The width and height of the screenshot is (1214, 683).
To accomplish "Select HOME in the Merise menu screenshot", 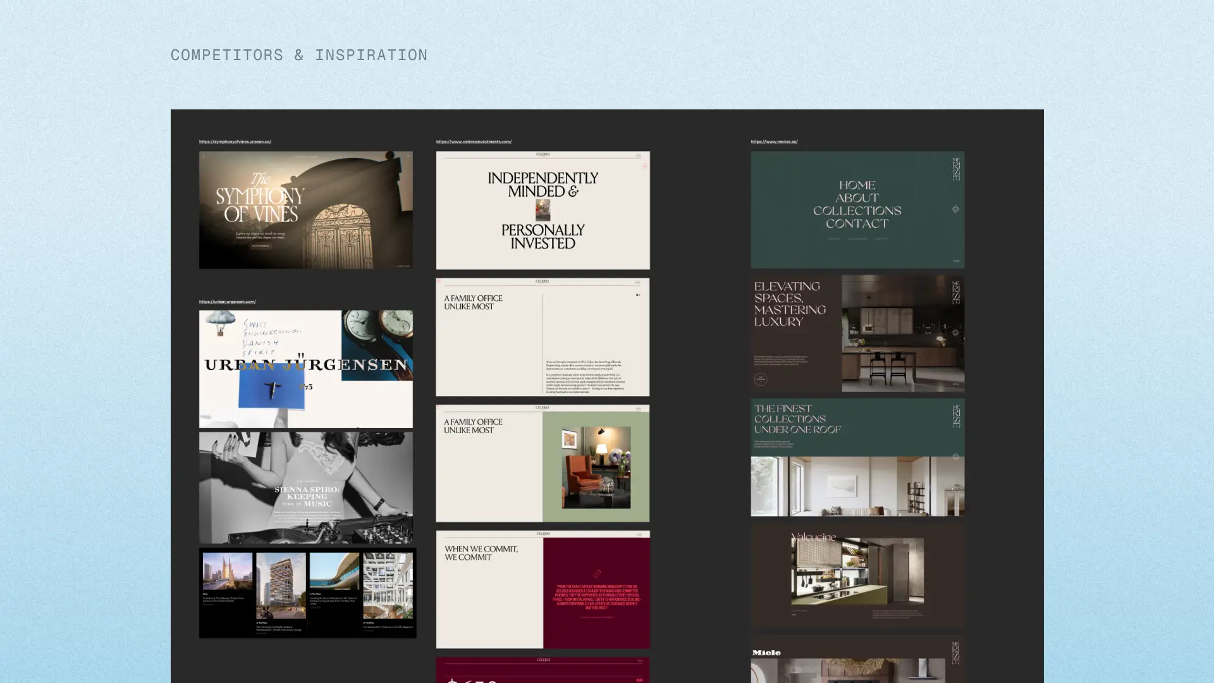I will (857, 185).
